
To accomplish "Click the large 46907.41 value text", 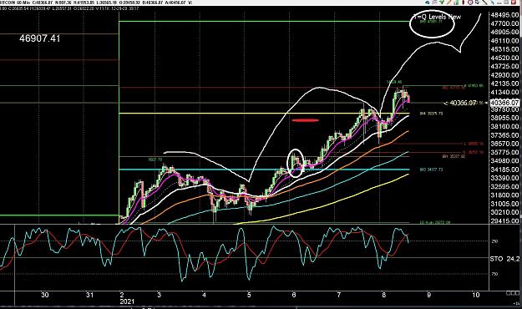I will tap(39, 38).
